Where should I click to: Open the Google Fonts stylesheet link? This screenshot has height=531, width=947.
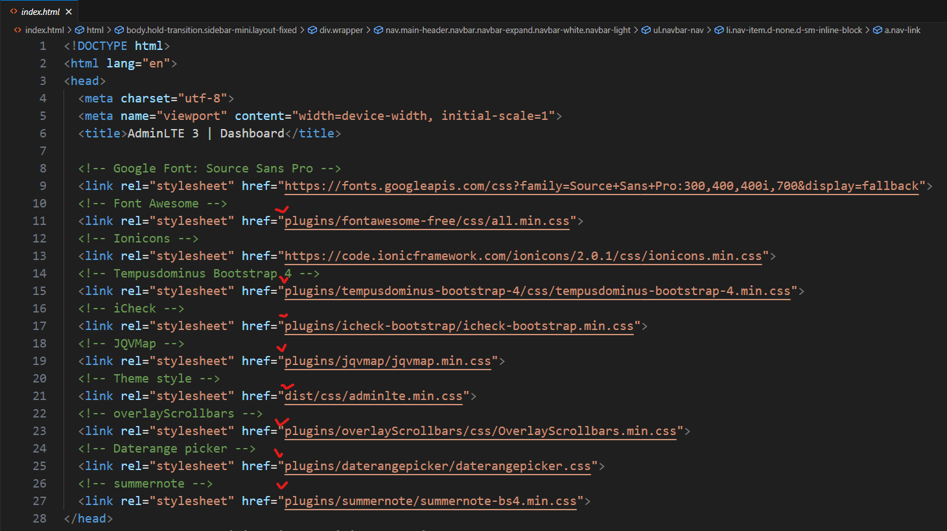(602, 186)
